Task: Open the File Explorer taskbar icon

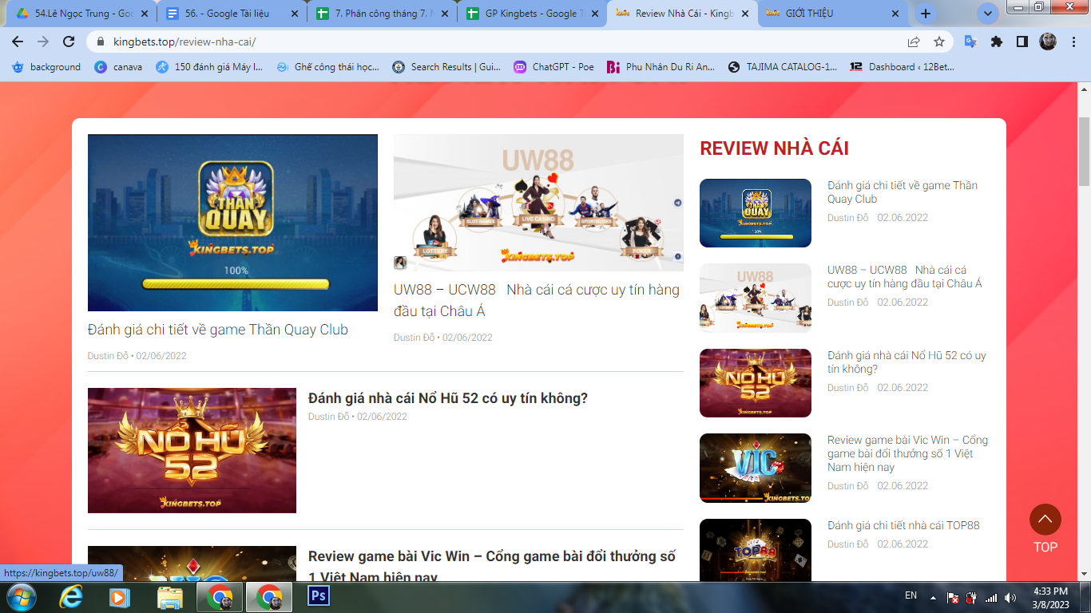Action: (169, 597)
